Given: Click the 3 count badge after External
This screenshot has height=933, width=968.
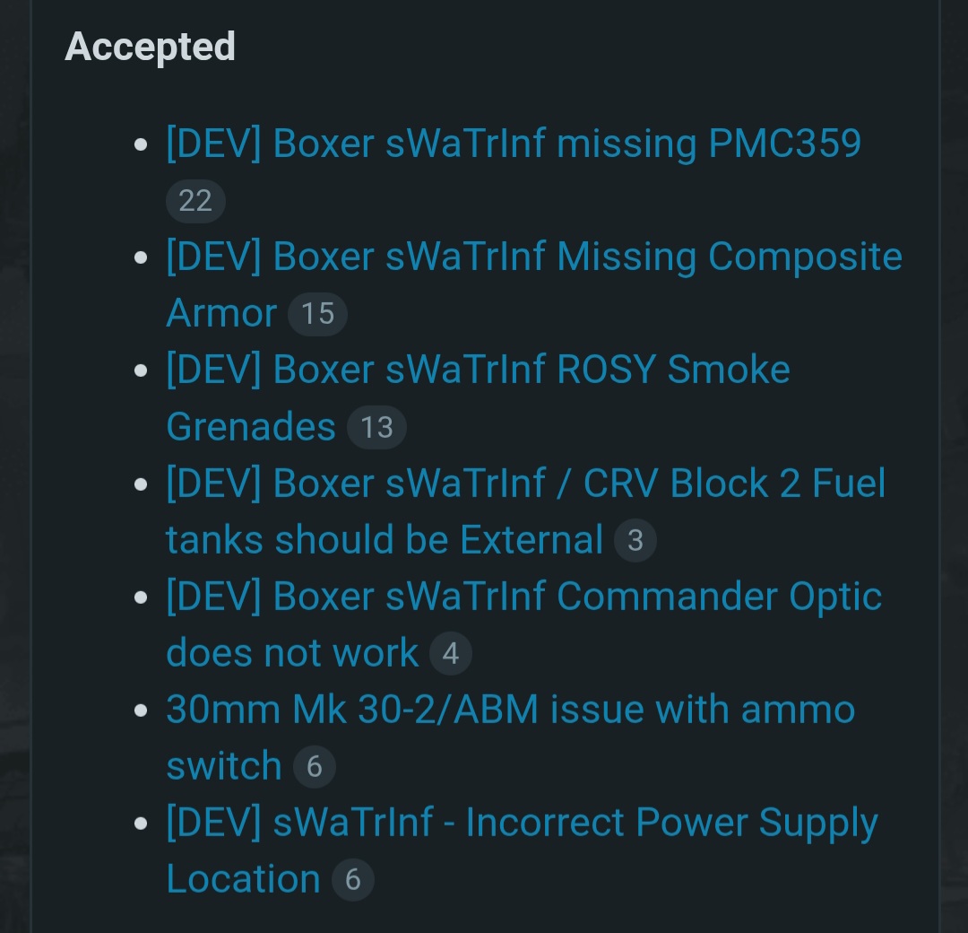Looking at the screenshot, I should pos(635,541).
